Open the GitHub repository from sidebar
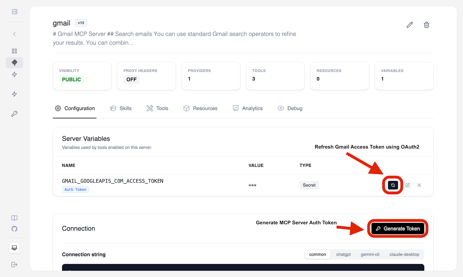The height and width of the screenshot is (277, 463). [x=14, y=229]
